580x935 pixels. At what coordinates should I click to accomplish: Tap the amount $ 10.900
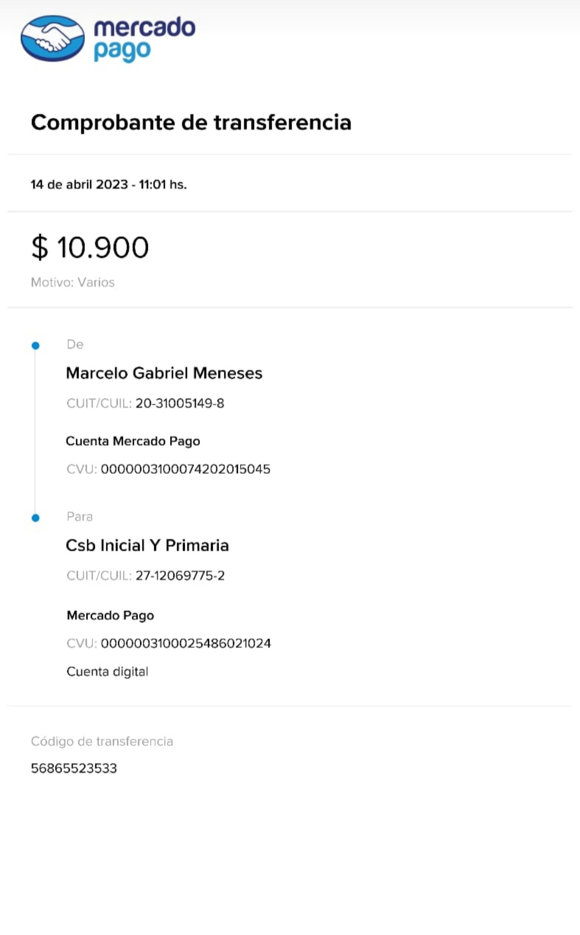(x=90, y=247)
